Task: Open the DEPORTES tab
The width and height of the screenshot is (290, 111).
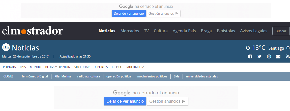Action: pos(101,67)
